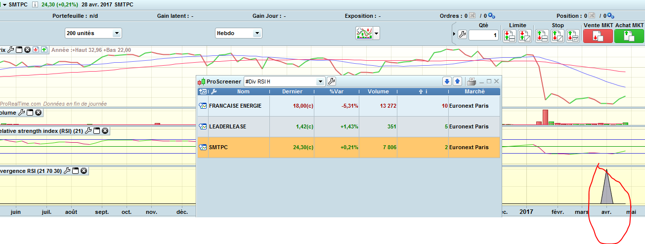Sort by %Var column header
Screen dimensions: 645x244
coord(337,91)
